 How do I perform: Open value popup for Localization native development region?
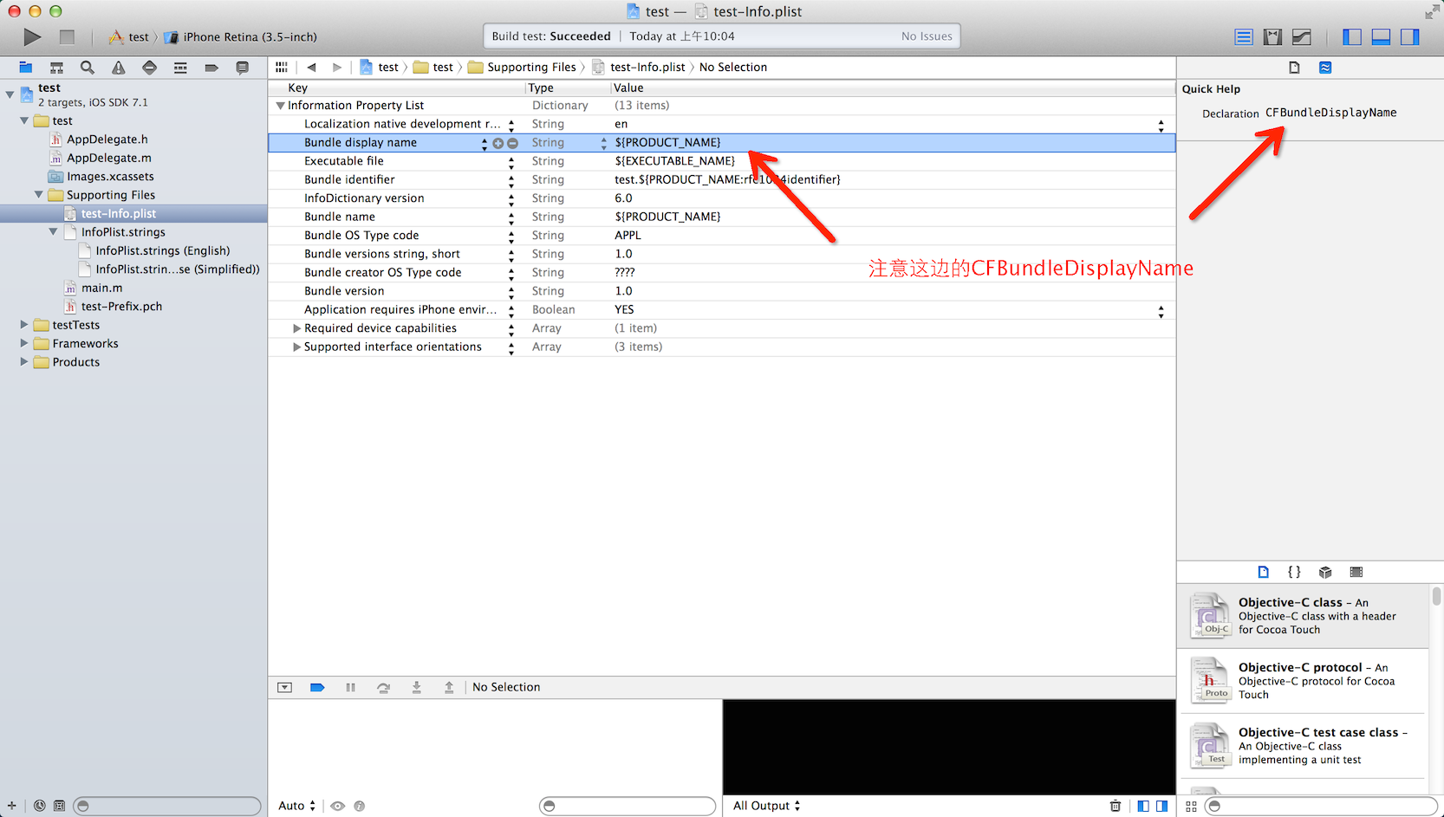1161,125
